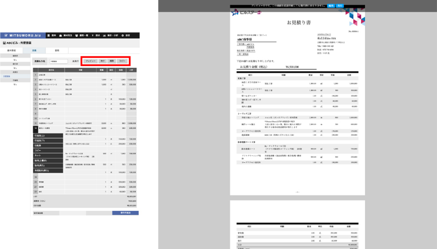Screen dimensions: 437x249
Task: Choose カット from the row context menu
Action: (49, 156)
